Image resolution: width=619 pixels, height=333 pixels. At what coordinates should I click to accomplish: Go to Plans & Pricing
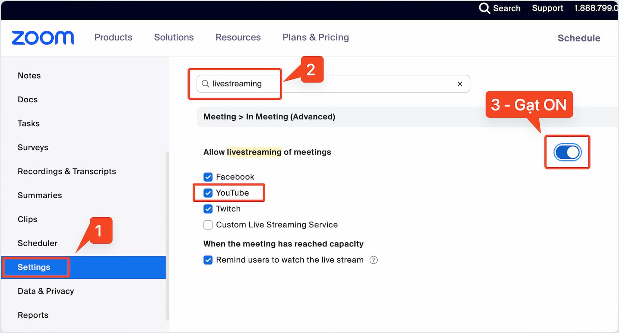(315, 38)
